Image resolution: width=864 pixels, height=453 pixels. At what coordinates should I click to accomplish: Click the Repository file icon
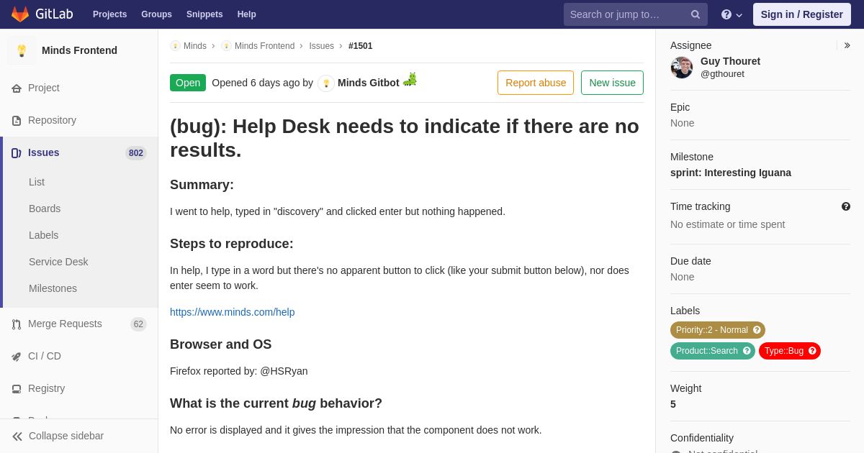point(17,121)
